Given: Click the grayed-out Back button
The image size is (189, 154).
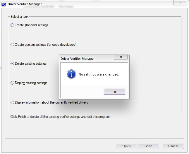Looking at the screenshot, I should pos(126,146).
